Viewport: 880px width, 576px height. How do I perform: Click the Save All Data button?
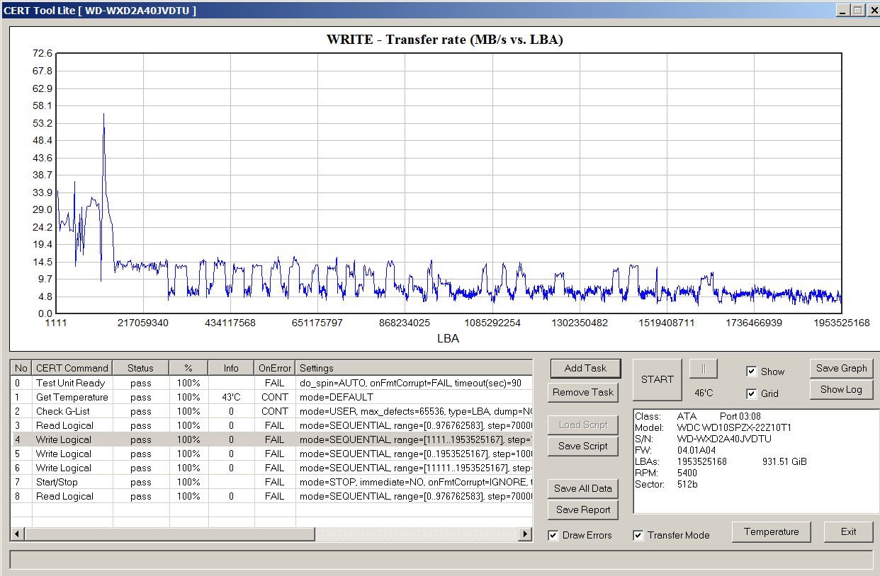583,488
